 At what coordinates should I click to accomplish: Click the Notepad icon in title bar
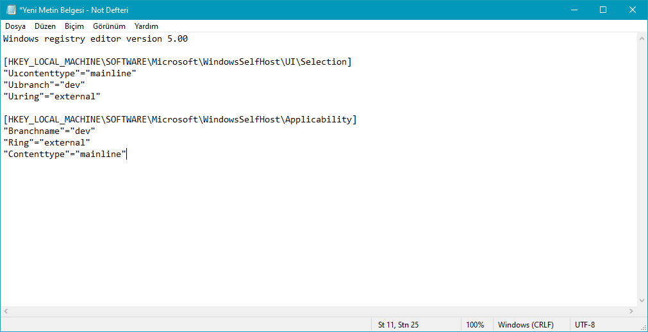point(11,10)
